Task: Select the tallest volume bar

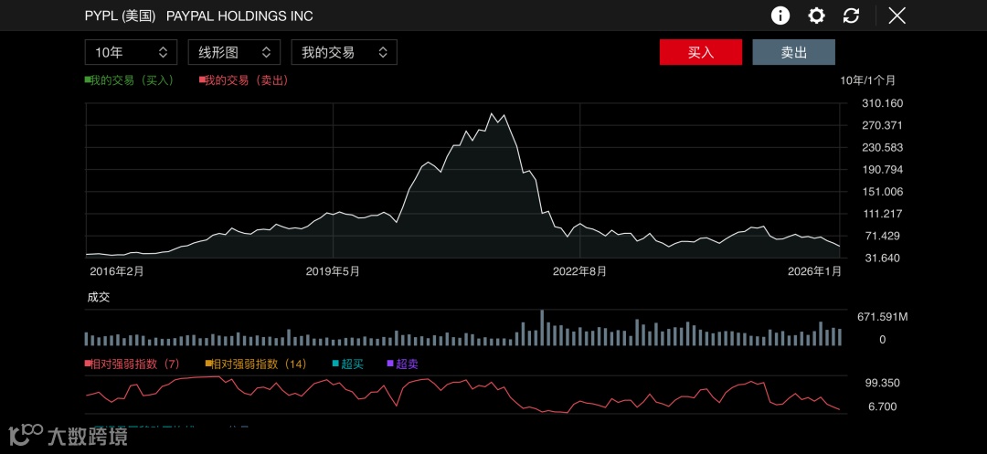Action: pos(541,328)
